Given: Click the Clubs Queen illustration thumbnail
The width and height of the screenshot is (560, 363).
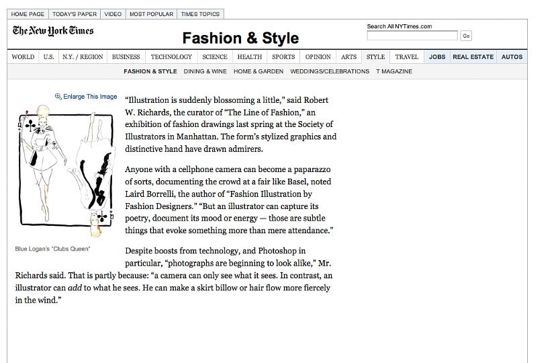Looking at the screenshot, I should point(66,171).
